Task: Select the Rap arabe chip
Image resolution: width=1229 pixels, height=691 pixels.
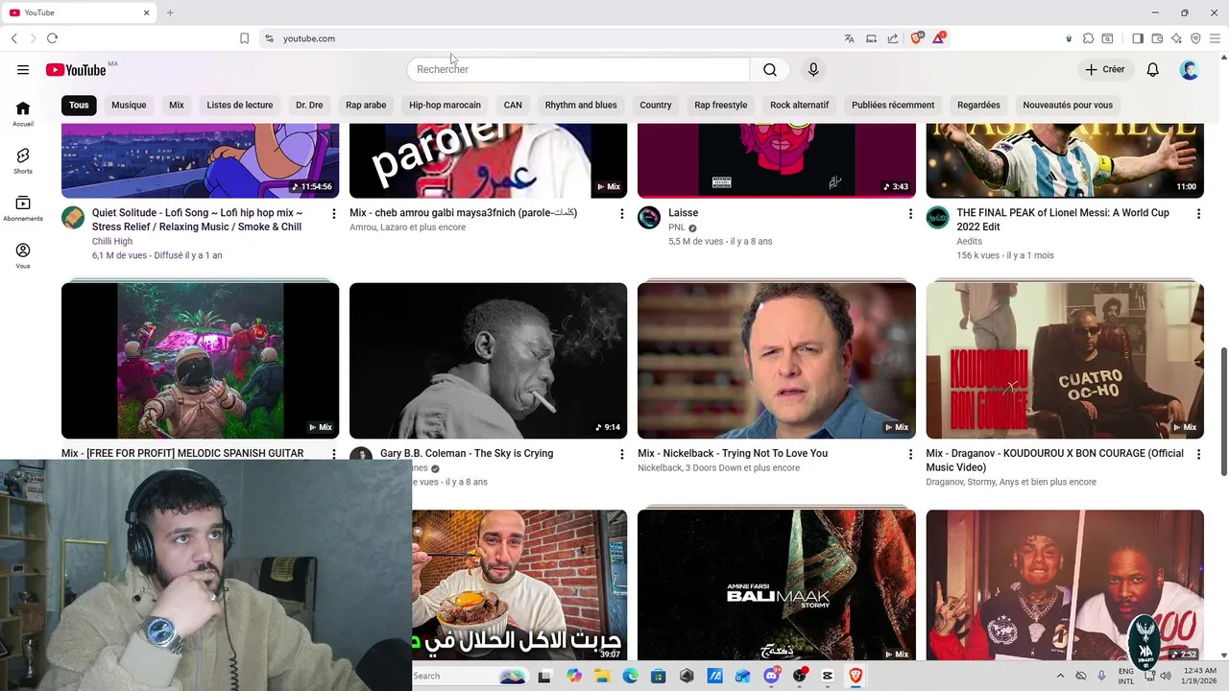Action: tap(366, 105)
